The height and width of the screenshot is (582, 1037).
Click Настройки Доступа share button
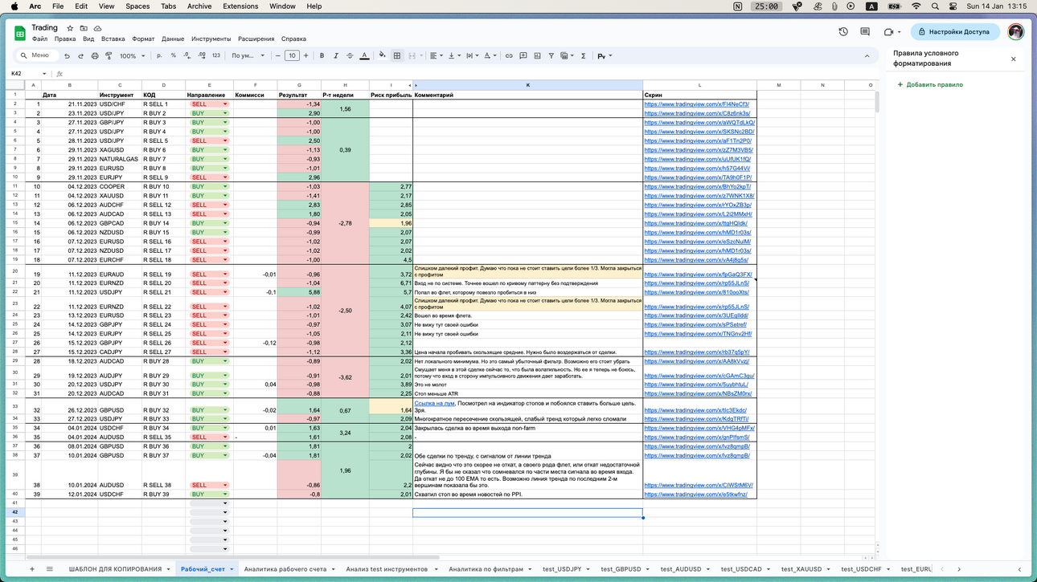coord(955,32)
